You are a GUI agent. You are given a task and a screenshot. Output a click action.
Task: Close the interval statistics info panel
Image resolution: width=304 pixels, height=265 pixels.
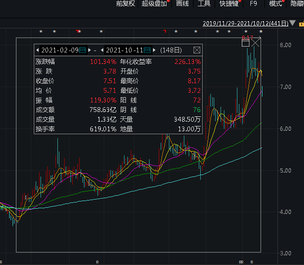196,50
